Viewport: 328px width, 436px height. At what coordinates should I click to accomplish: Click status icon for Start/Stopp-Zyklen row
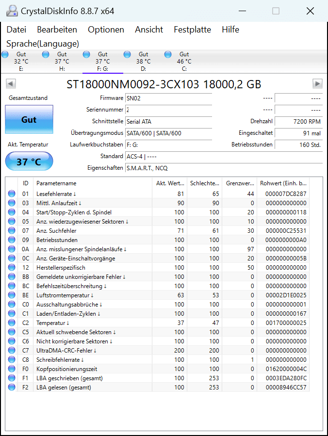(x=12, y=212)
